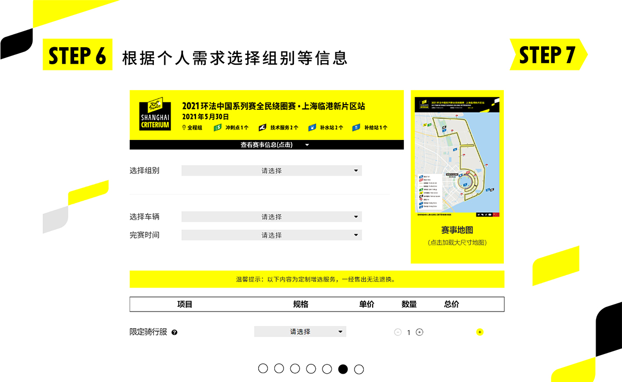Click the green 冲刺点 sprint point icon
Screen dimensions: 622x382
(x=218, y=128)
